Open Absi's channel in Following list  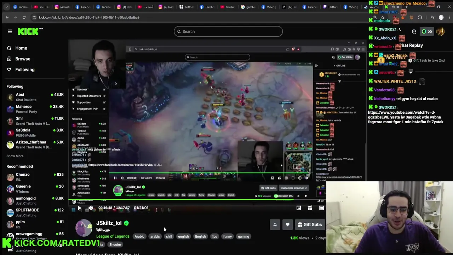click(34, 97)
